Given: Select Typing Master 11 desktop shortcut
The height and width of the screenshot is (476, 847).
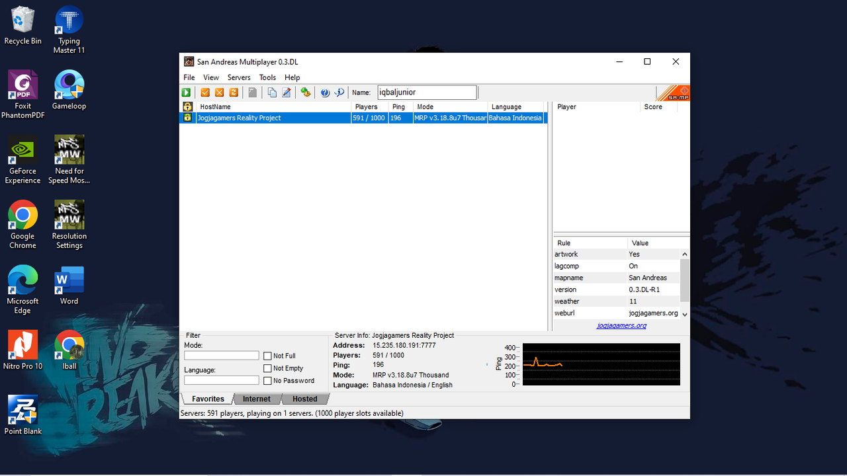Looking at the screenshot, I should (x=69, y=30).
